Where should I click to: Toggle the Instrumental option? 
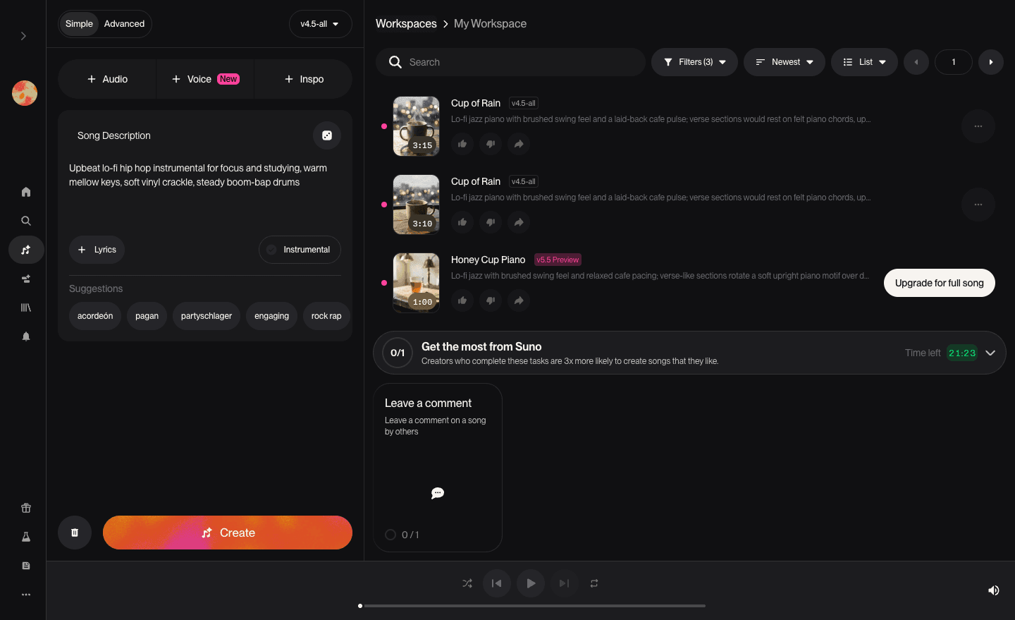(300, 250)
